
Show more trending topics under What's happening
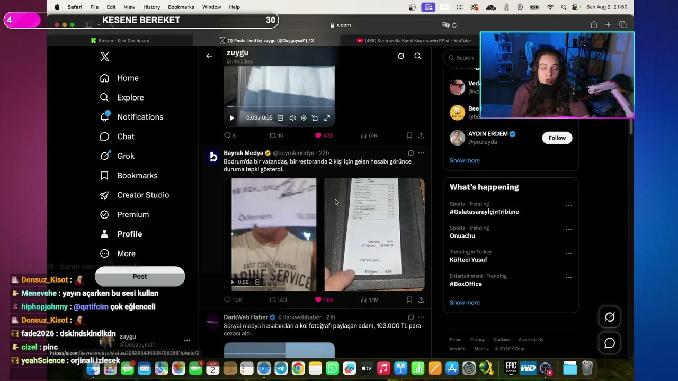point(465,302)
